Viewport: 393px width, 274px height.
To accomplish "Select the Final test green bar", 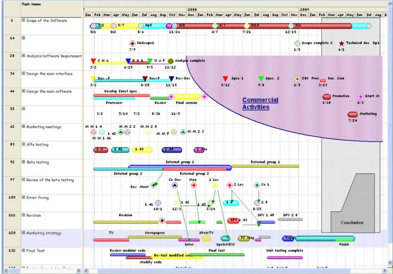I will coord(217,255).
